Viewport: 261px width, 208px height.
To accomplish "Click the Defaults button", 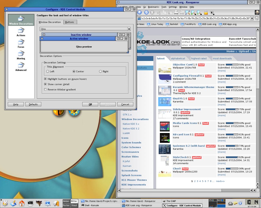I will click(x=33, y=104).
